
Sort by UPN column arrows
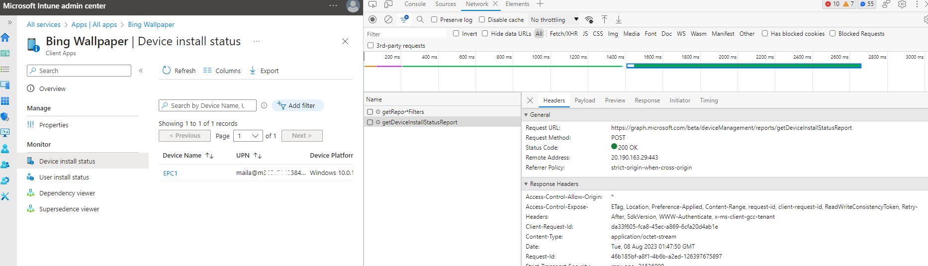pos(258,156)
